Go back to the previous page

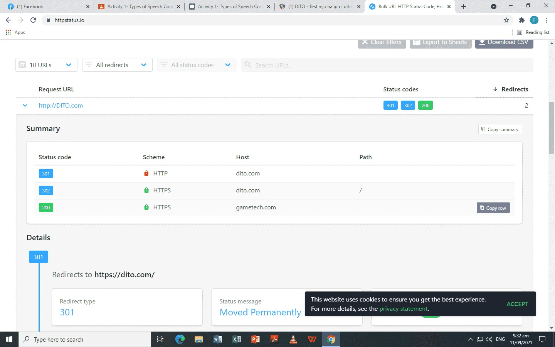click(x=8, y=20)
